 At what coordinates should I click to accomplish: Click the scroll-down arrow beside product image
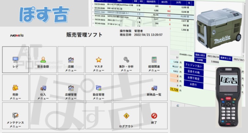243,56
